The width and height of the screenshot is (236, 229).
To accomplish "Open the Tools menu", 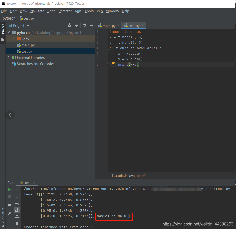I will (x=89, y=11).
